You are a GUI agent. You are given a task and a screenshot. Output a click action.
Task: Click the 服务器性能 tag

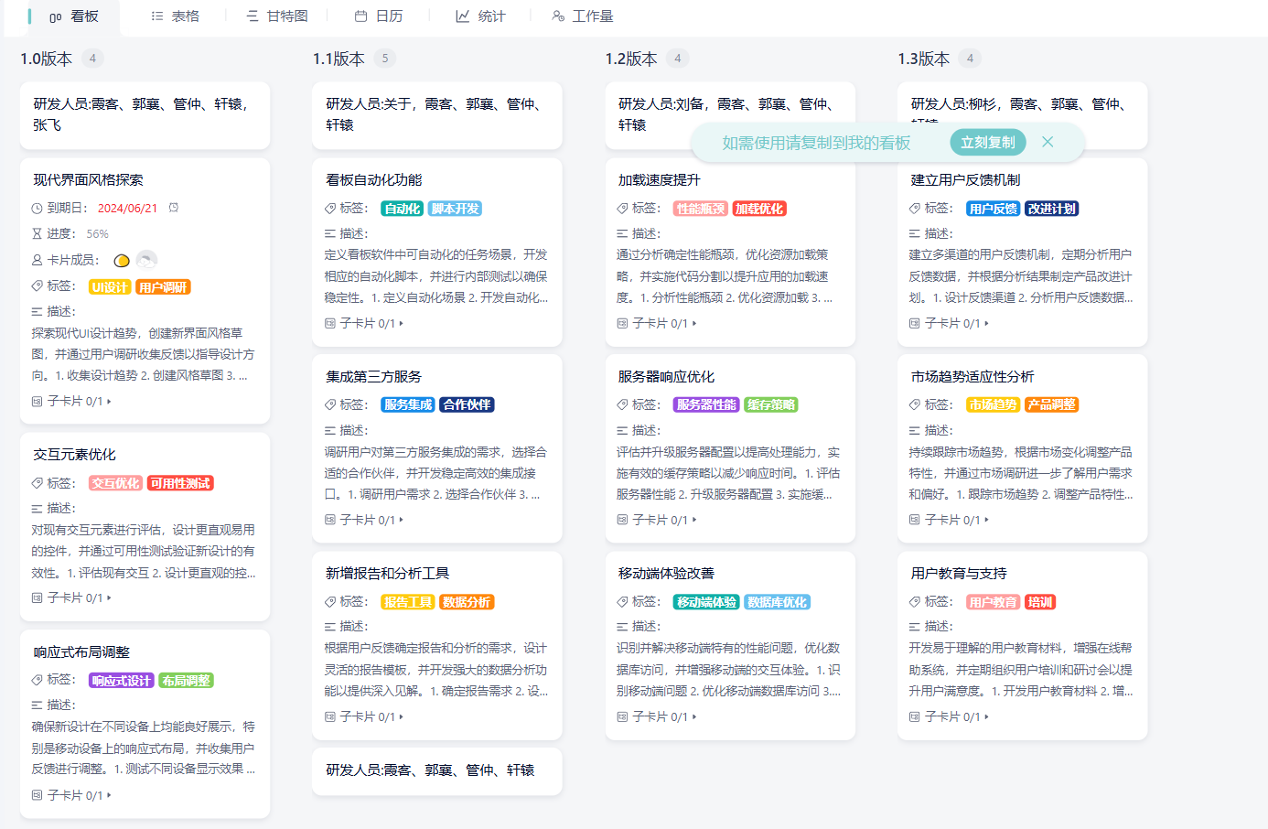click(706, 404)
